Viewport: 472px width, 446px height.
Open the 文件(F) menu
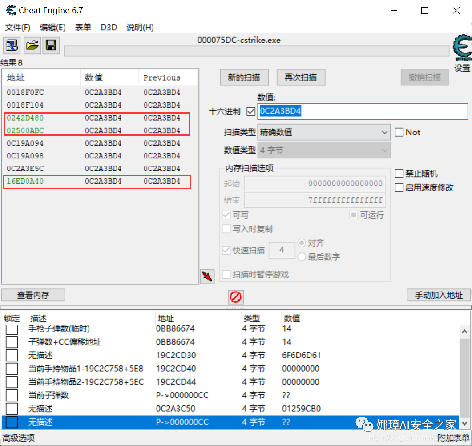18,28
